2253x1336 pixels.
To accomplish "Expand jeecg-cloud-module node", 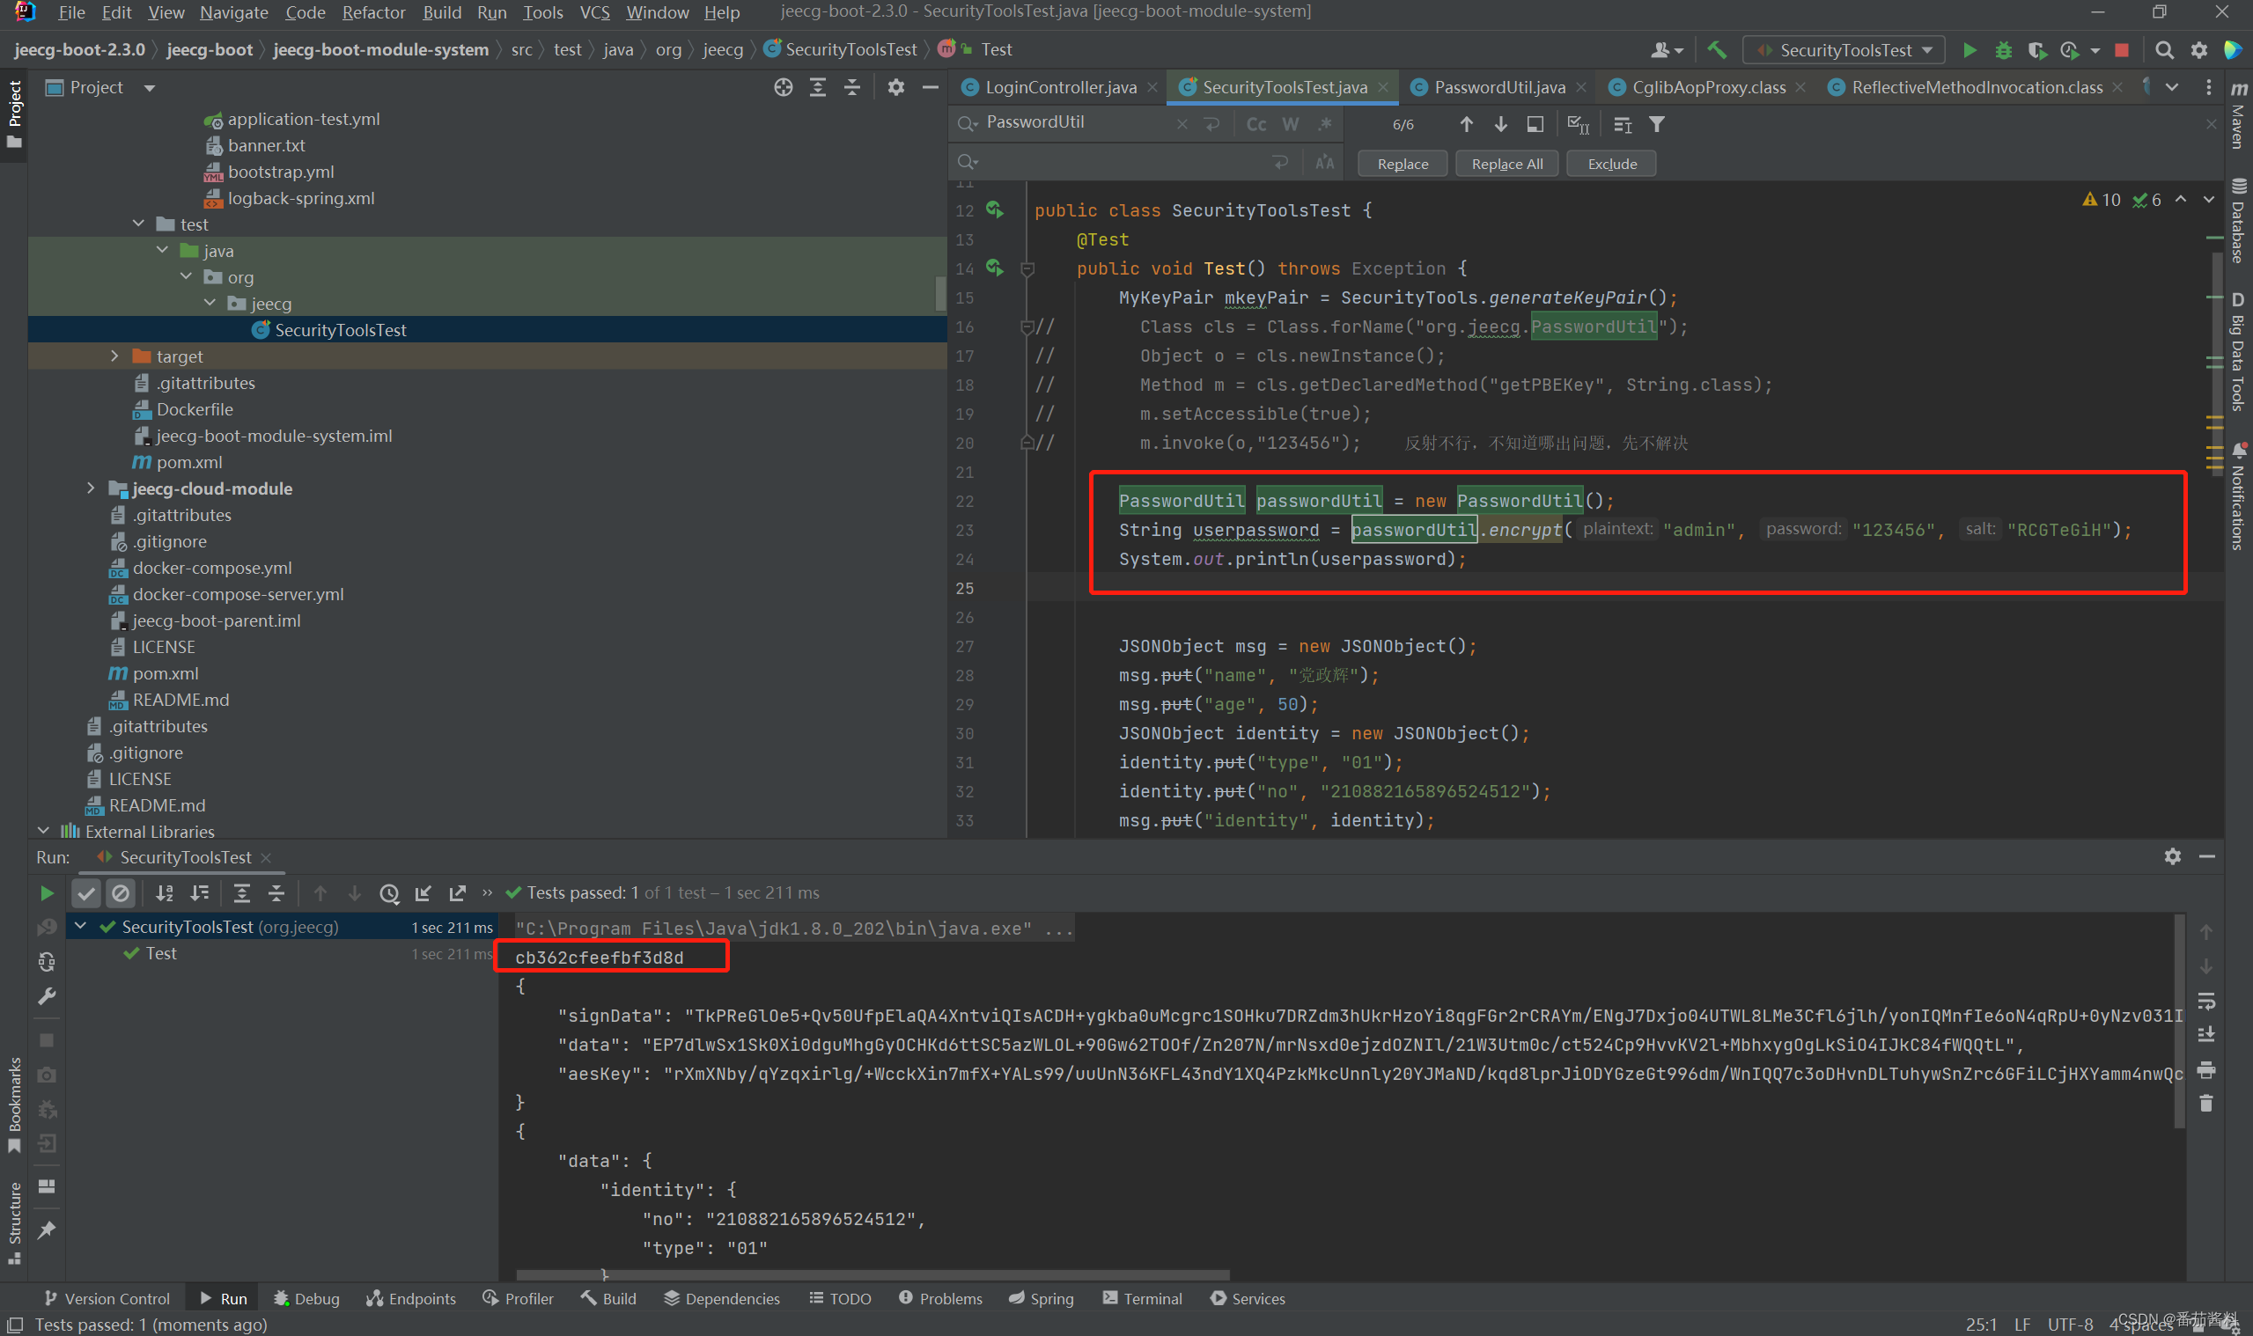I will (x=91, y=488).
